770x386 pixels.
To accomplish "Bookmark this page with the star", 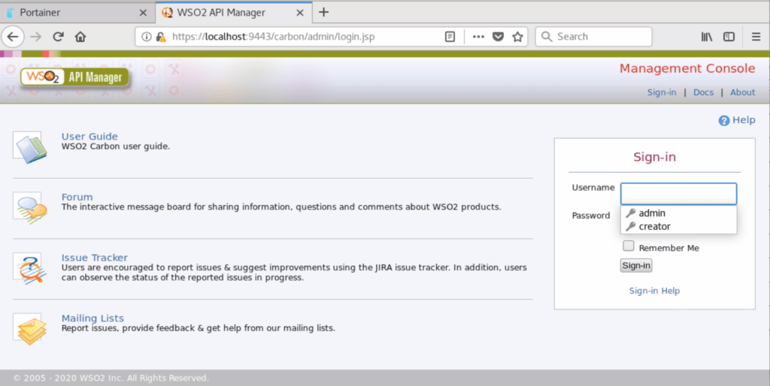I will point(517,37).
